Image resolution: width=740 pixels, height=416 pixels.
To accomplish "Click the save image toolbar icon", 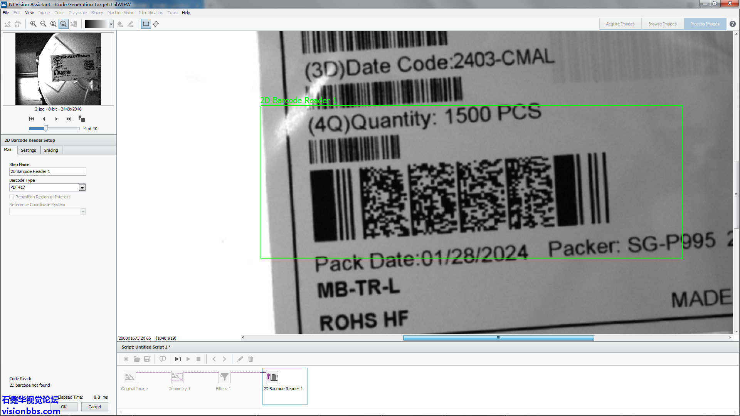I will (18, 24).
